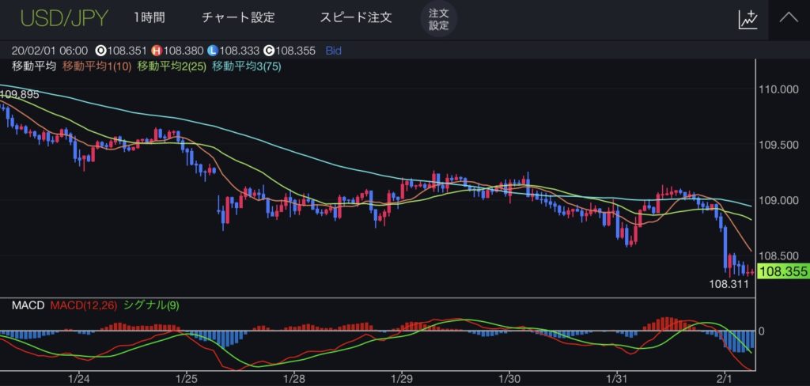Tap the MACD zero level label
This screenshot has width=810, height=386.
tap(762, 331)
